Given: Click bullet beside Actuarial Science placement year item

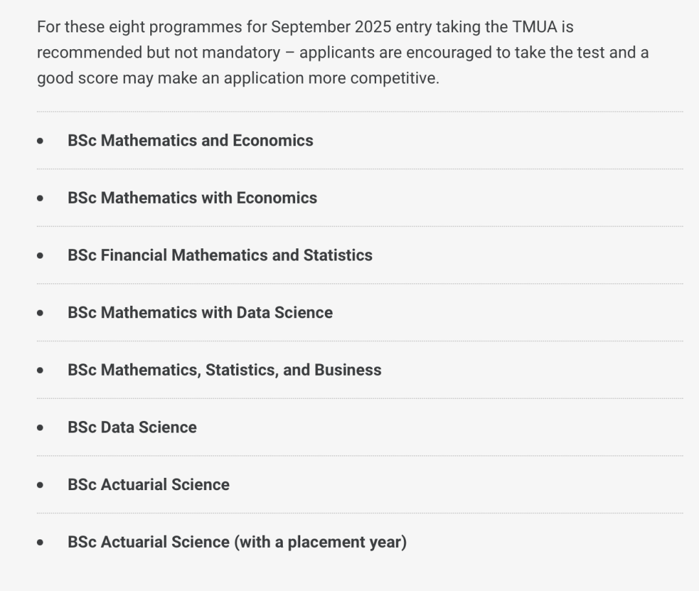Looking at the screenshot, I should click(x=41, y=543).
